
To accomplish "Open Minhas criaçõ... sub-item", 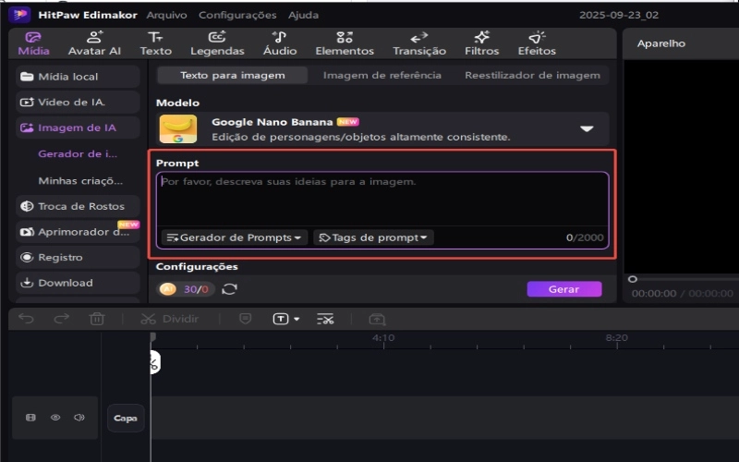I will (x=80, y=180).
